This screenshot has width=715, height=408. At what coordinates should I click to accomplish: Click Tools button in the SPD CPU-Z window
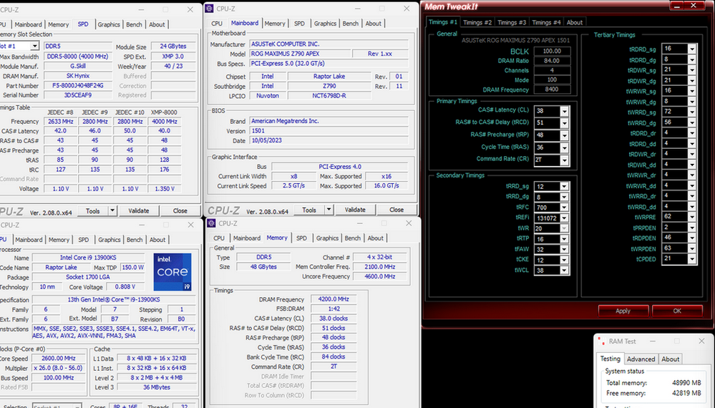92,210
